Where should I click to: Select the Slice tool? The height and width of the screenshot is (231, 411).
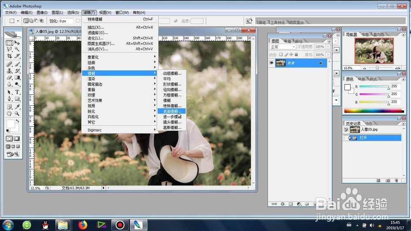[x=17, y=56]
